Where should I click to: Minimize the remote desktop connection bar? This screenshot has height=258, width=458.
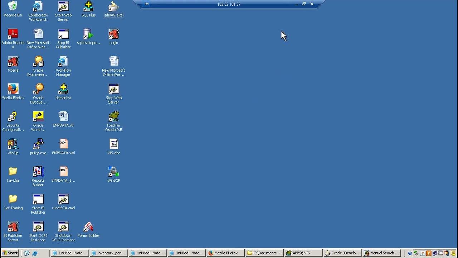pos(296,4)
